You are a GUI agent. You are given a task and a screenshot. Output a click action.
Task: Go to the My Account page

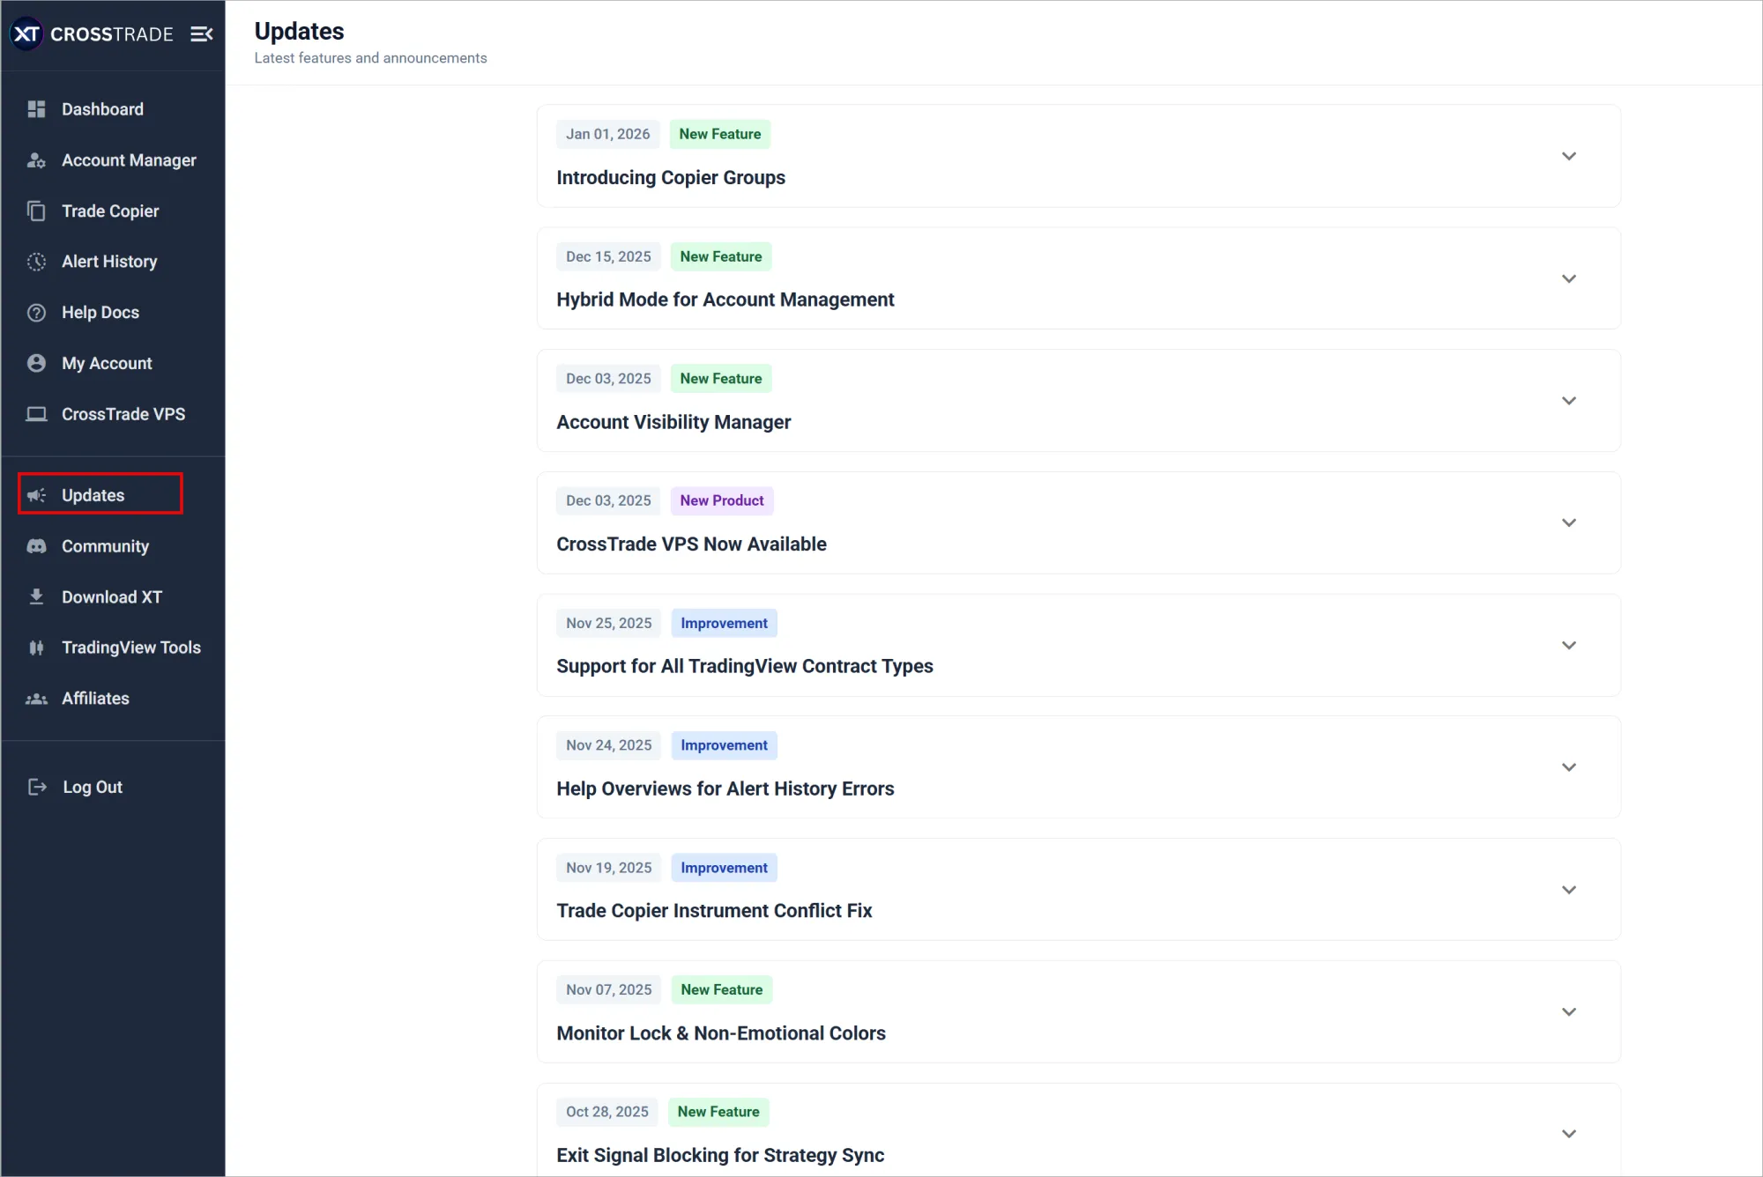click(107, 364)
